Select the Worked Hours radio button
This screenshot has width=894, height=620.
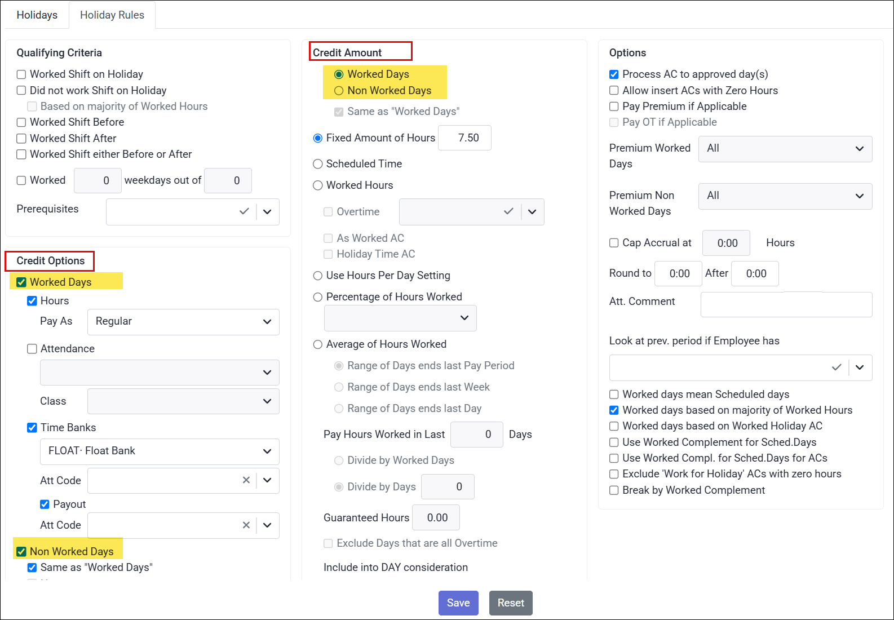pos(318,185)
